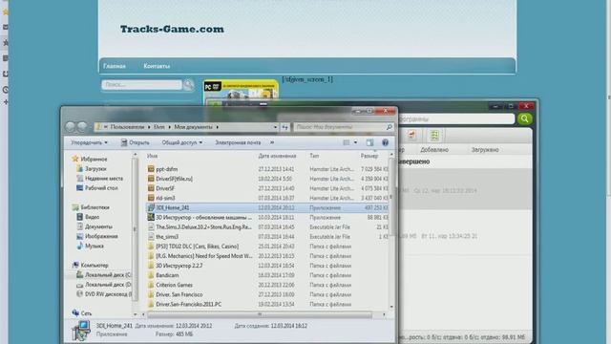Click the Видео library icon
Image resolution: width=611 pixels, height=344 pixels.
(x=80, y=217)
